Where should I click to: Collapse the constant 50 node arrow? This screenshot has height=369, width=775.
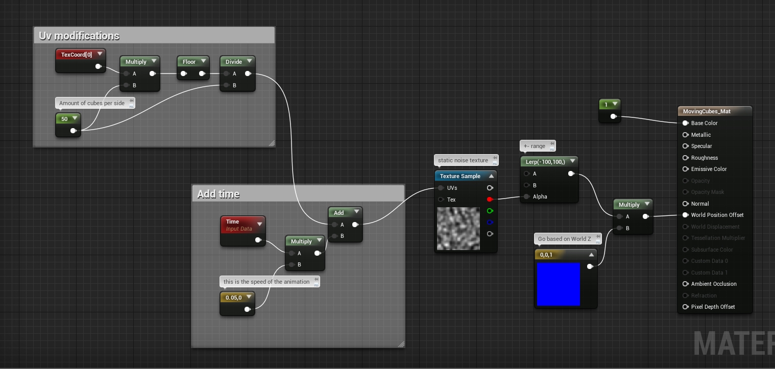pyautogui.click(x=75, y=118)
